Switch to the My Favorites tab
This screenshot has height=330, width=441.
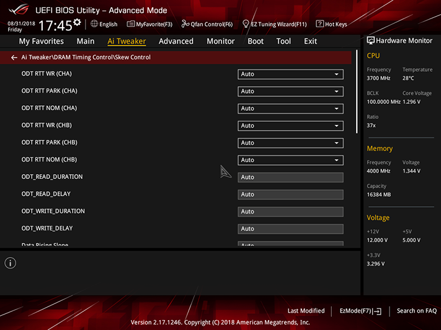42,41
